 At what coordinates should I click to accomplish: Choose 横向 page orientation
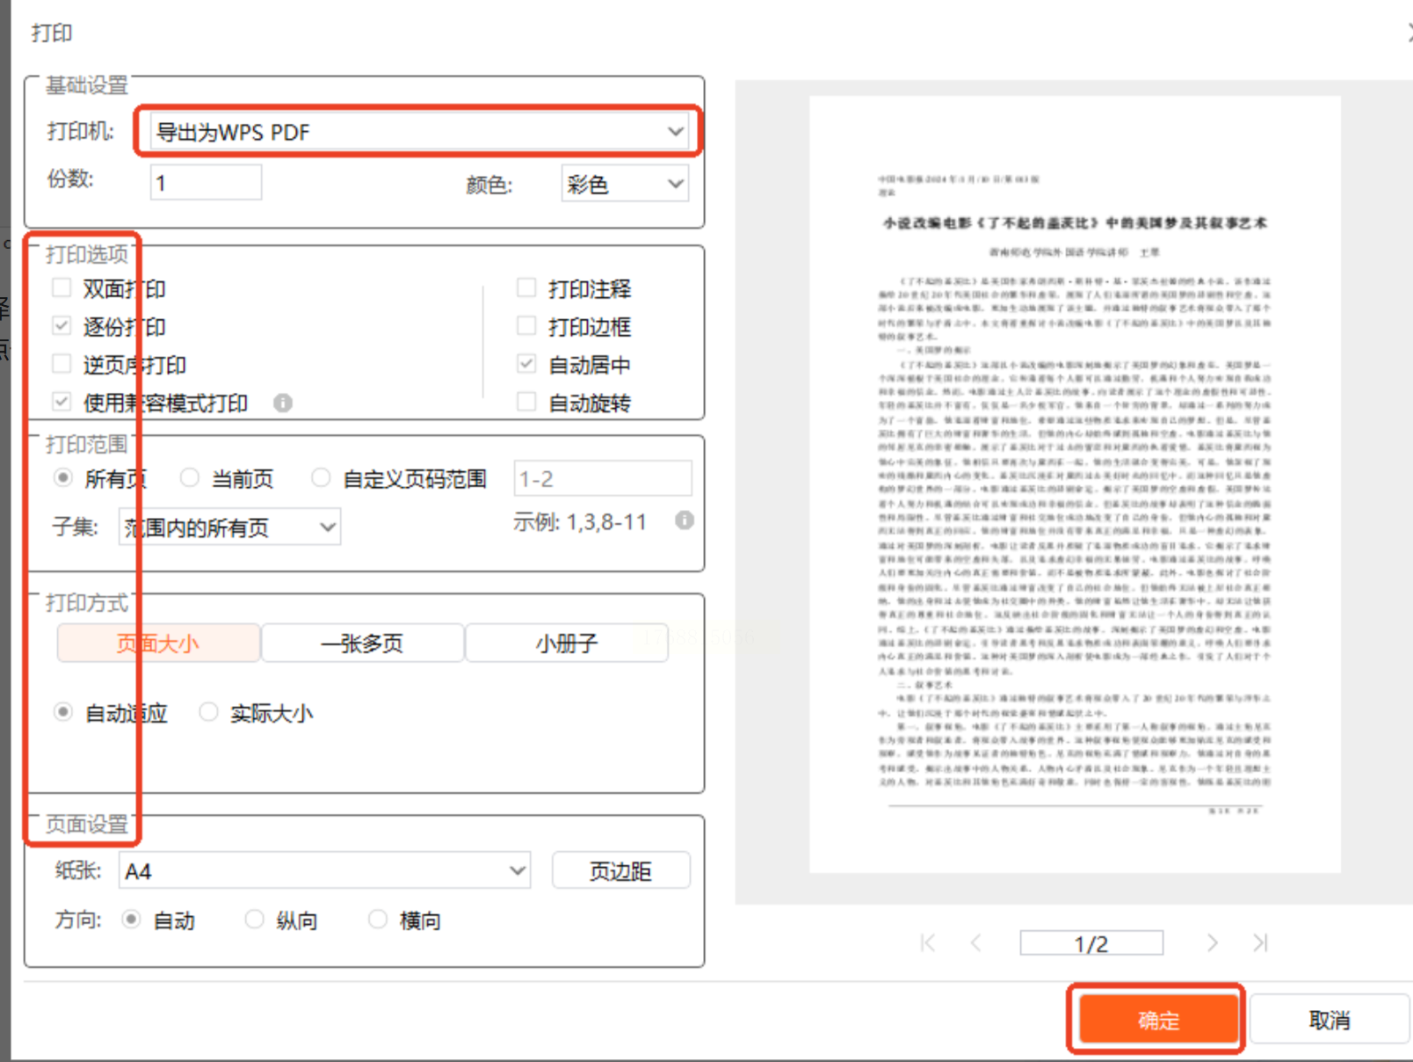click(x=378, y=920)
